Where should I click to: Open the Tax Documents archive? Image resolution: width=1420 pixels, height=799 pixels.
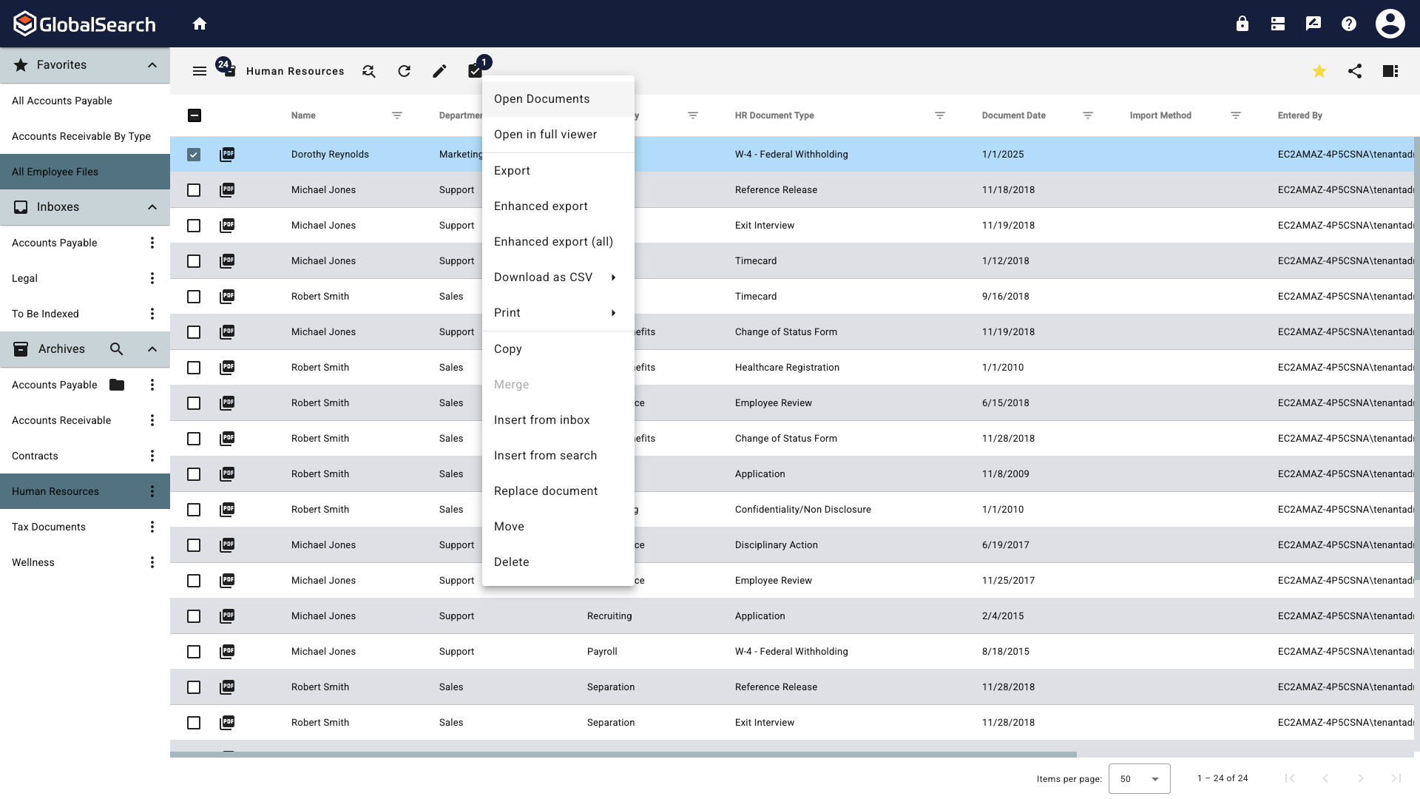click(49, 527)
